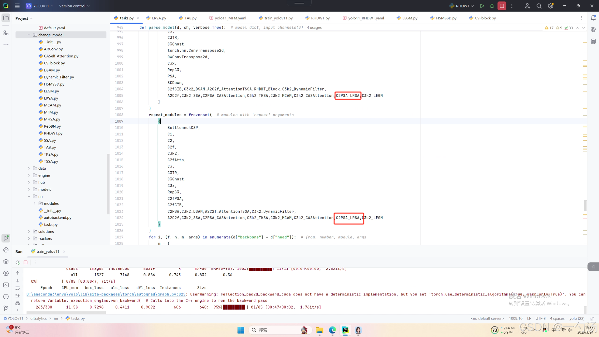The image size is (599, 337).
Task: Toggle Project tool window folder icon
Action: 6,18
